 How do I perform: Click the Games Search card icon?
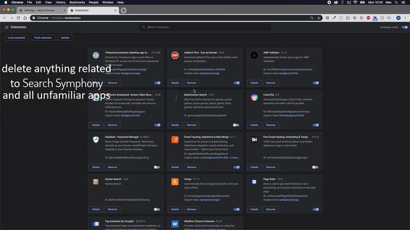[95, 181]
